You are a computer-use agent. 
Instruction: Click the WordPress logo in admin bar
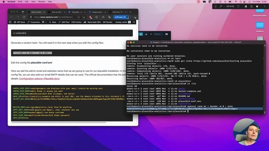click(x=10, y=22)
